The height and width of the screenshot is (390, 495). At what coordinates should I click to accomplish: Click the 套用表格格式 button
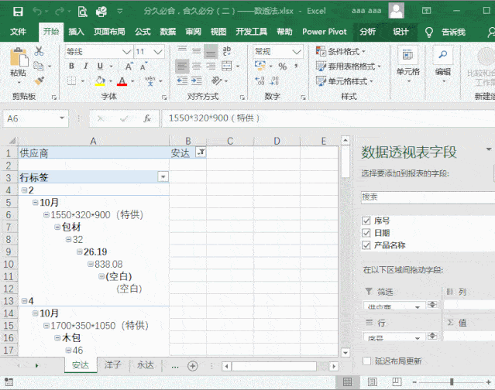coord(350,66)
